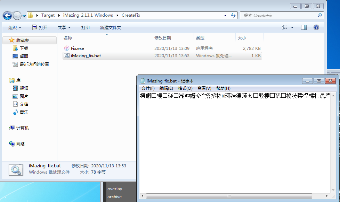Open 下载 in navigation pane
The height and width of the screenshot is (202, 340).
pos(24,49)
